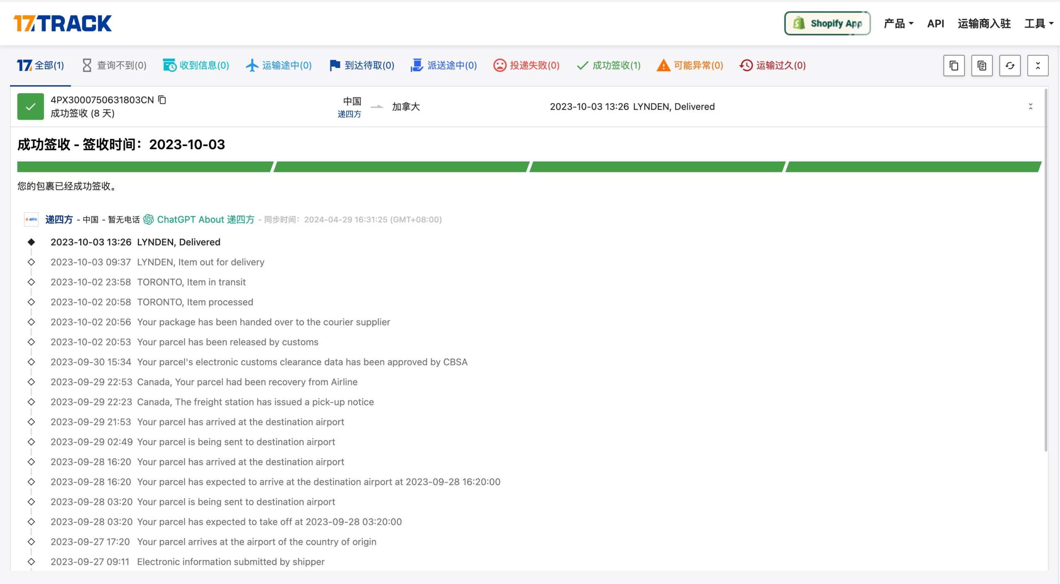Click the copy tracking numbers toolbar icon
The image size is (1060, 584).
(954, 65)
